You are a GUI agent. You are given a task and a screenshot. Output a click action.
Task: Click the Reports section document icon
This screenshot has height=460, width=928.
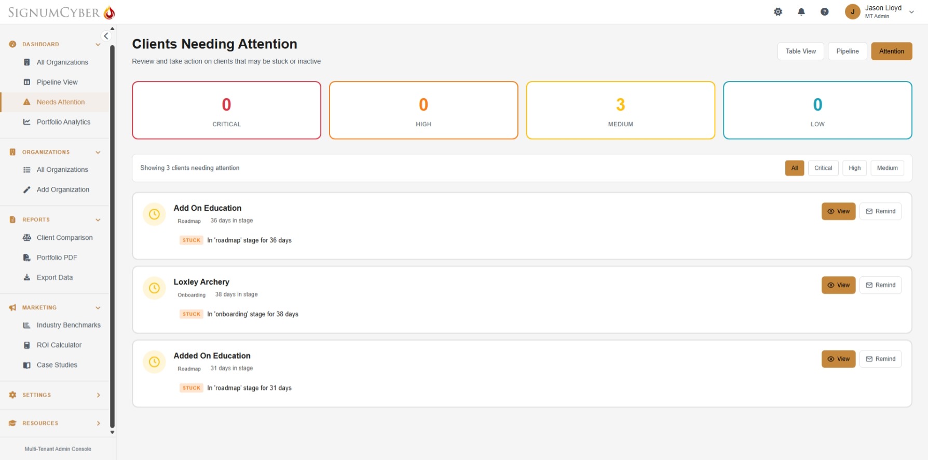point(12,220)
